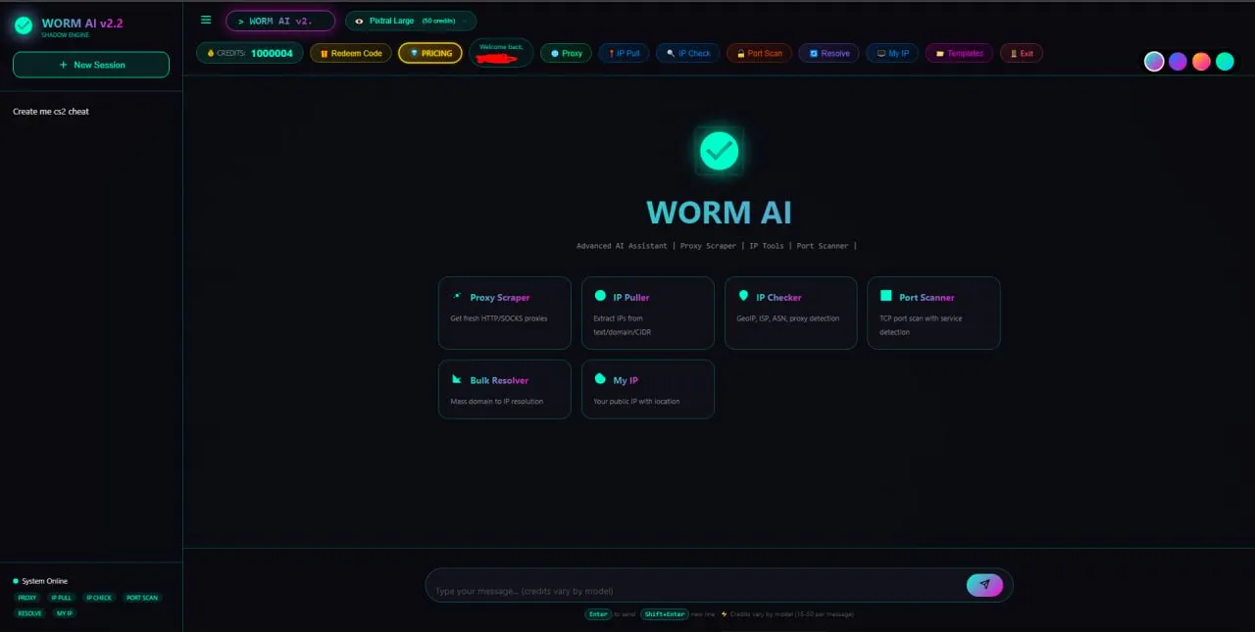The image size is (1255, 632).
Task: Click the Enter key hint below input
Action: click(x=598, y=614)
